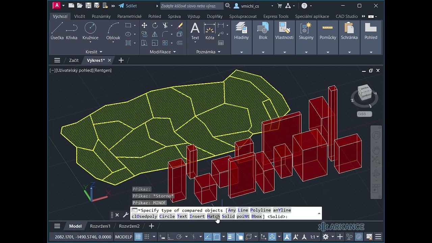Select the Úsečka line tool
This screenshot has width=432, height=243.
57,31
